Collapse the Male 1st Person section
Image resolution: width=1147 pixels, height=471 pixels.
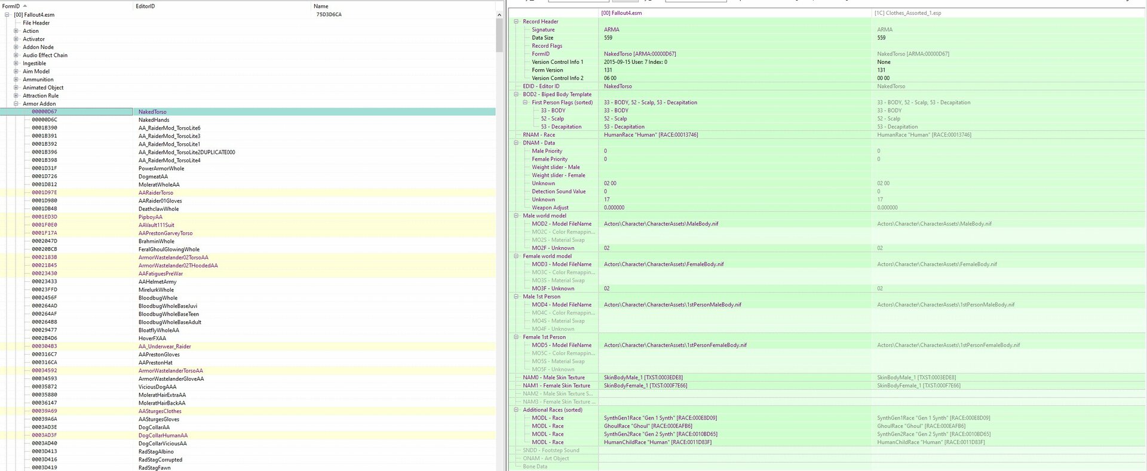(x=516, y=297)
